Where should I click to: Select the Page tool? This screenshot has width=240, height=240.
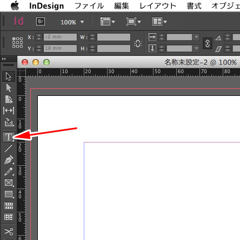[x=9, y=99]
